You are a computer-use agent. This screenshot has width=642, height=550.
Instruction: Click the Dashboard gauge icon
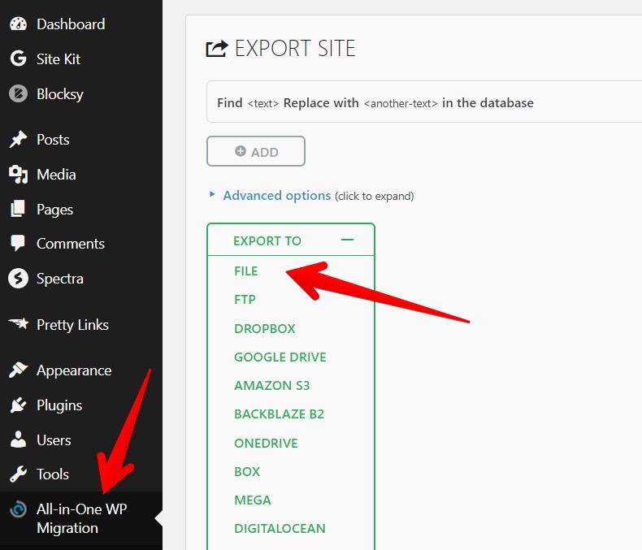(x=18, y=24)
